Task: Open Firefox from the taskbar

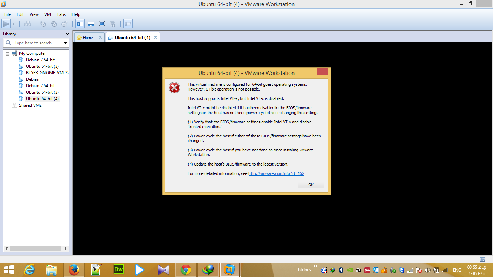Action: [74, 270]
